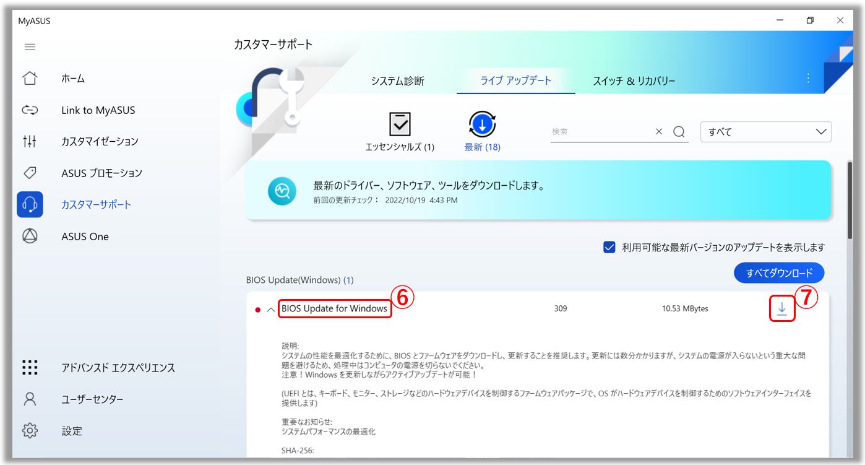Open the hamburger menu in sidebar
Image resolution: width=865 pixels, height=465 pixels.
[x=30, y=47]
